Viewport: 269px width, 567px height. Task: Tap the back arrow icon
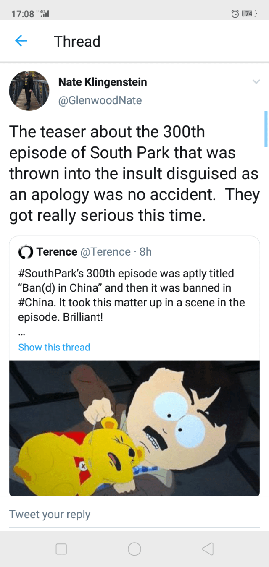coord(21,41)
